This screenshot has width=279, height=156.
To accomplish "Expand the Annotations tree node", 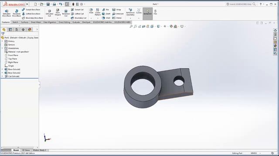I will pyautogui.click(x=2, y=48).
